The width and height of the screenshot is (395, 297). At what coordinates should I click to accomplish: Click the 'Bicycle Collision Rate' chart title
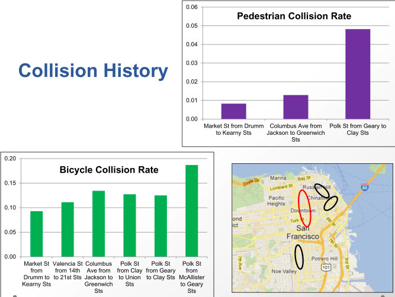pos(109,170)
